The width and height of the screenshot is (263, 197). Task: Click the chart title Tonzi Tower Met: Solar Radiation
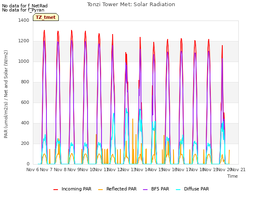tap(131, 5)
